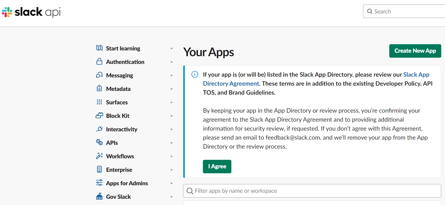Open the Workflows menu item
Screen dimensions: 445x205
[120, 156]
